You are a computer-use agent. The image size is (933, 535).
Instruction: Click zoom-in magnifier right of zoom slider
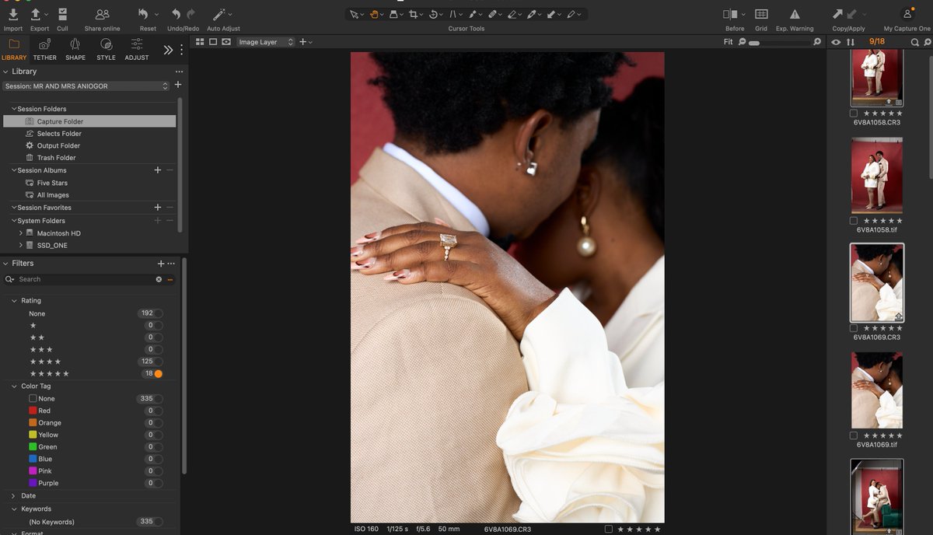click(817, 42)
